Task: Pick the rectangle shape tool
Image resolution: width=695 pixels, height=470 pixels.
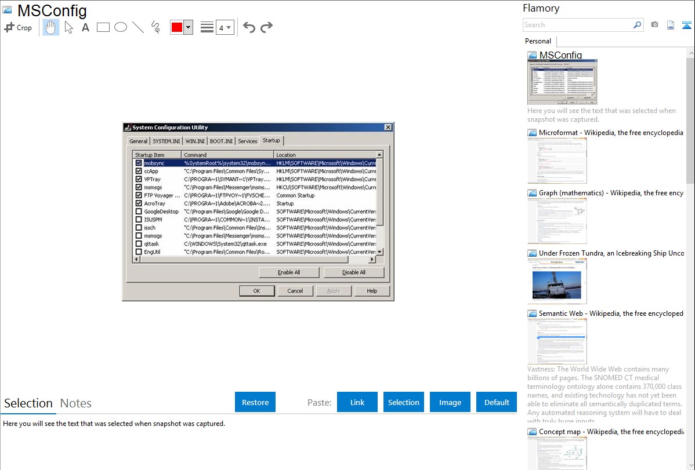Action: (103, 27)
